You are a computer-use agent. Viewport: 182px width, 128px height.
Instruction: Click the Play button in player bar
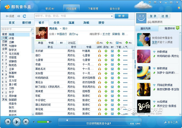(17, 122)
